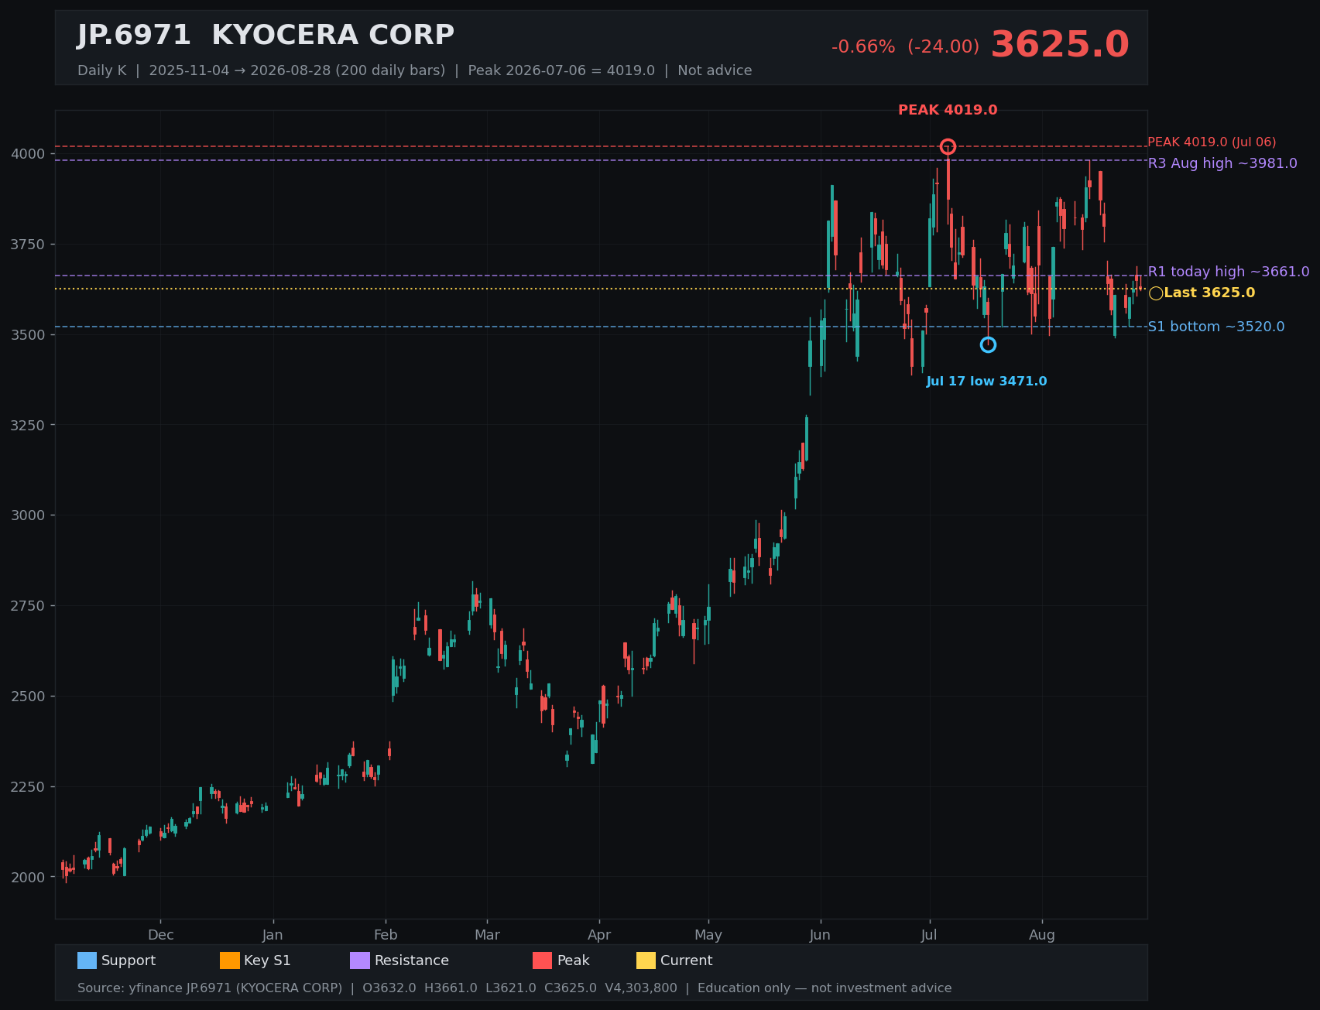The height and width of the screenshot is (1010, 1320).
Task: Click the red Peak legend swatch
Action: (x=542, y=960)
